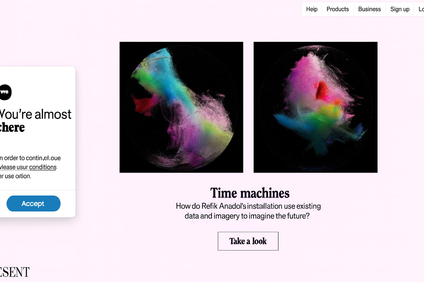Open the left blue-green artwork thumbnail
The image size is (424, 282).
[x=181, y=107]
